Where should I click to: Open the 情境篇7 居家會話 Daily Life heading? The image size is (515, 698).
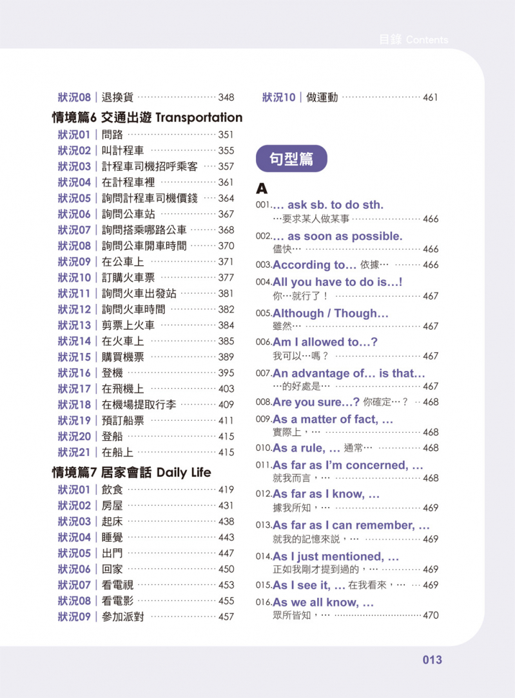131,472
